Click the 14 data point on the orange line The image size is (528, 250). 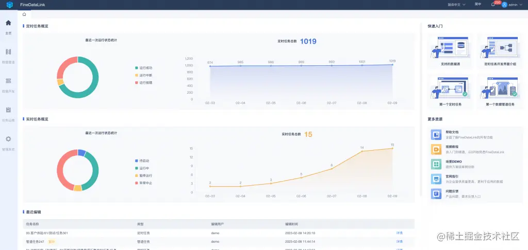point(362,151)
